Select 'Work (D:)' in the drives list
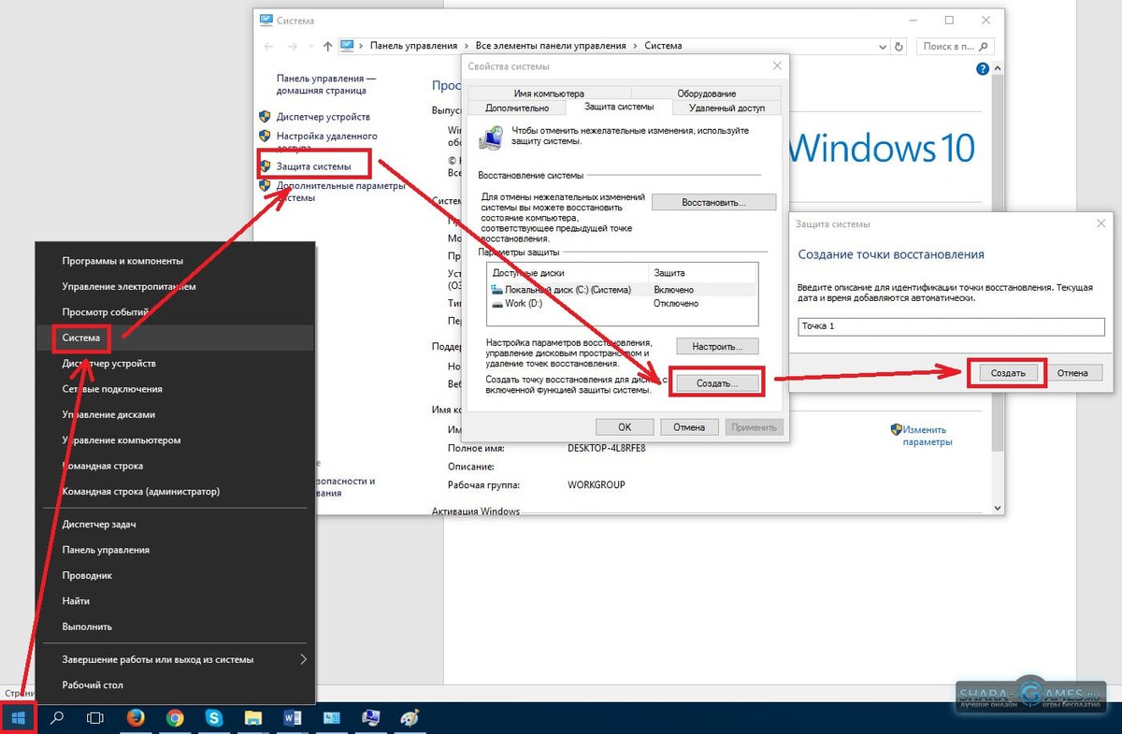The image size is (1122, 734). click(622, 303)
